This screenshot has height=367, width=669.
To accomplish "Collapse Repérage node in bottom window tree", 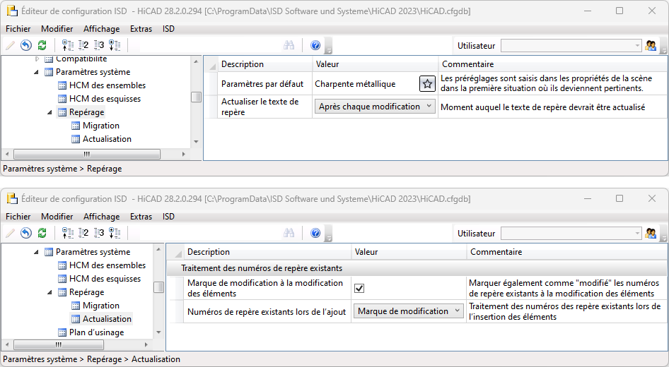I will pos(50,292).
